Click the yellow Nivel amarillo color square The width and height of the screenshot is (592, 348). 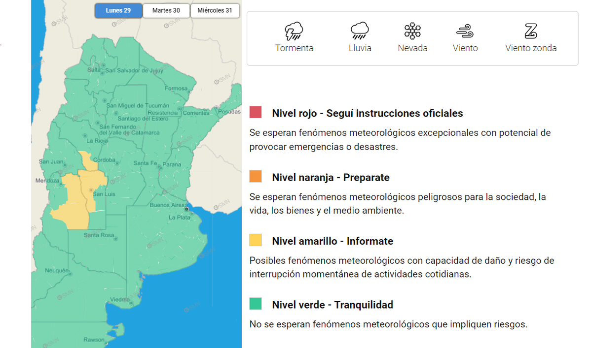[x=256, y=240]
